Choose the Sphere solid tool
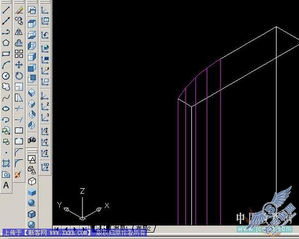Viewport: 299px width, 239px height. (31, 203)
